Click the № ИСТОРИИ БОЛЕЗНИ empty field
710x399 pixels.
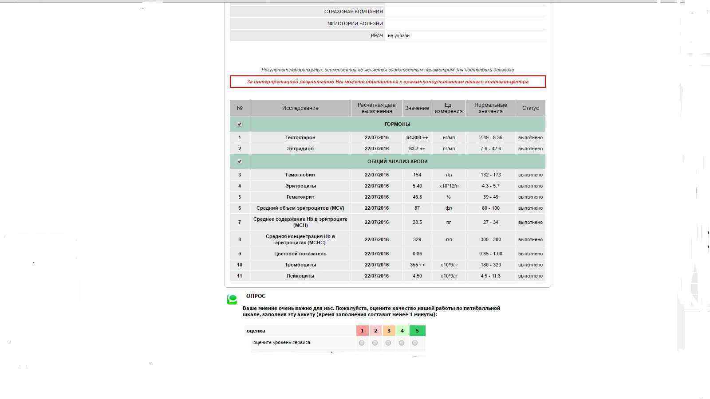click(x=465, y=23)
